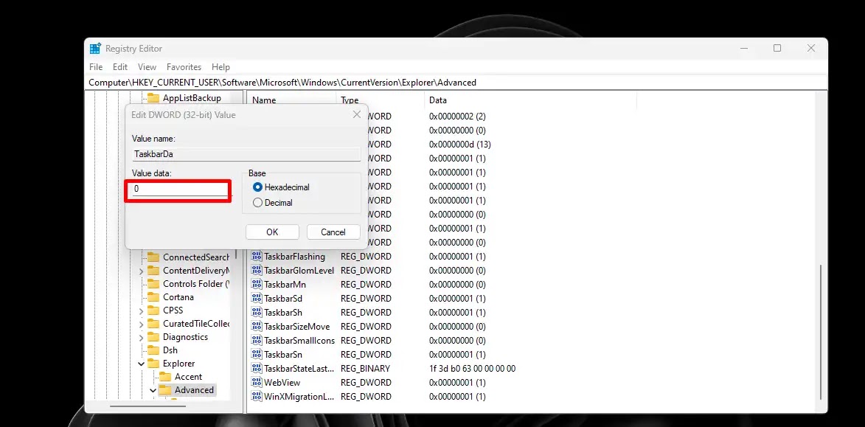Click the Advanced folder icon
Screen dimensions: 865x427
point(165,390)
